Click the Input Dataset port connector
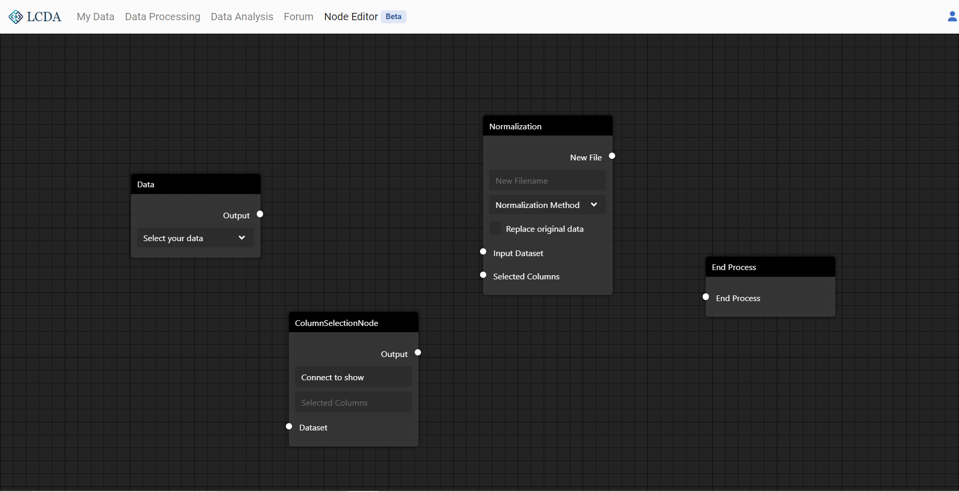 483,251
